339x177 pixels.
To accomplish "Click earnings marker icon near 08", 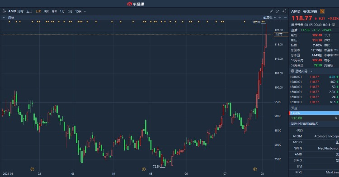I will click(x=255, y=169).
